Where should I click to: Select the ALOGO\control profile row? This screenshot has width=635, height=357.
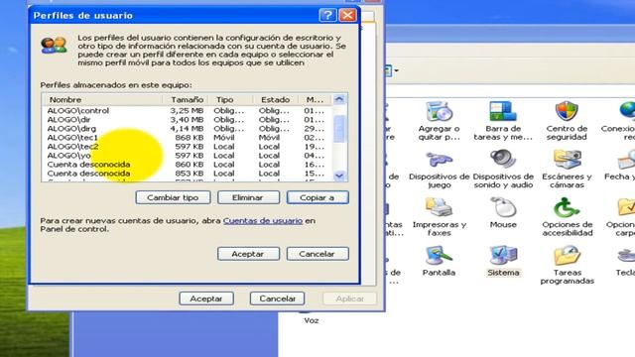pyautogui.click(x=187, y=110)
